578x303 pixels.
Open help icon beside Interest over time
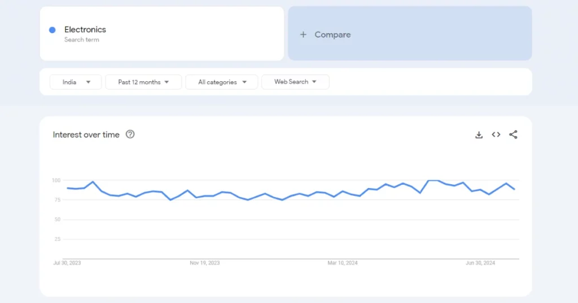pos(130,134)
